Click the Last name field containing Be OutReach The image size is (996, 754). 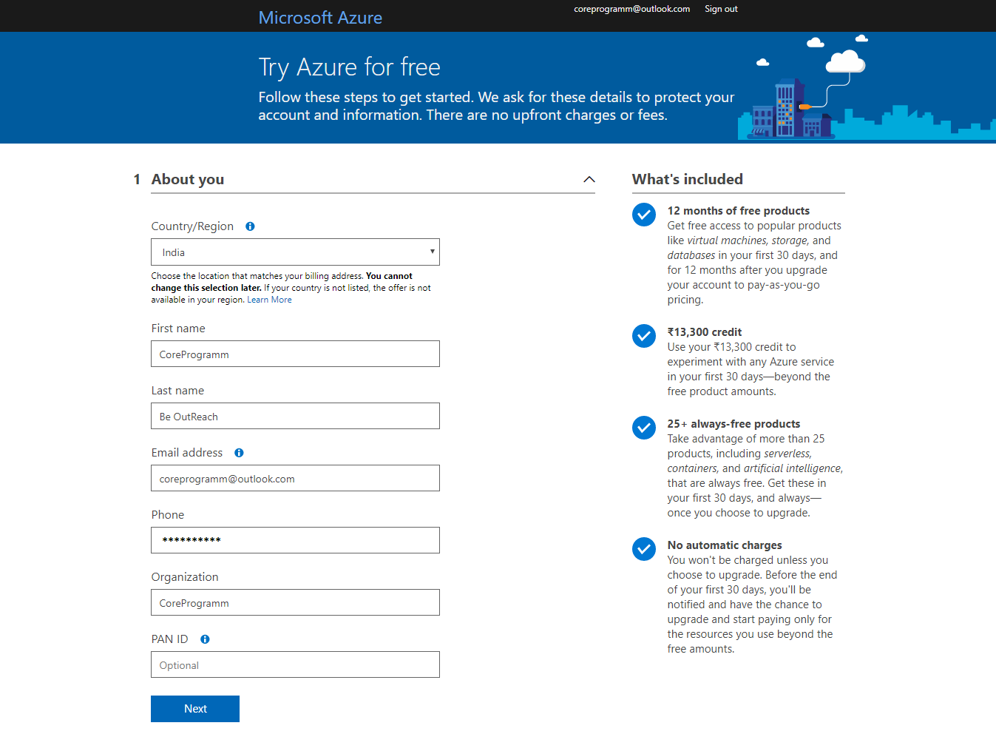[x=295, y=416]
